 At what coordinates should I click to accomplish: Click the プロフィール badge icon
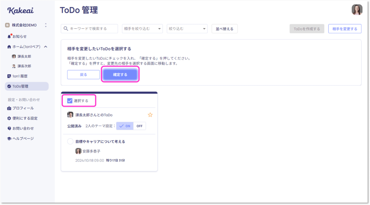click(x=9, y=108)
